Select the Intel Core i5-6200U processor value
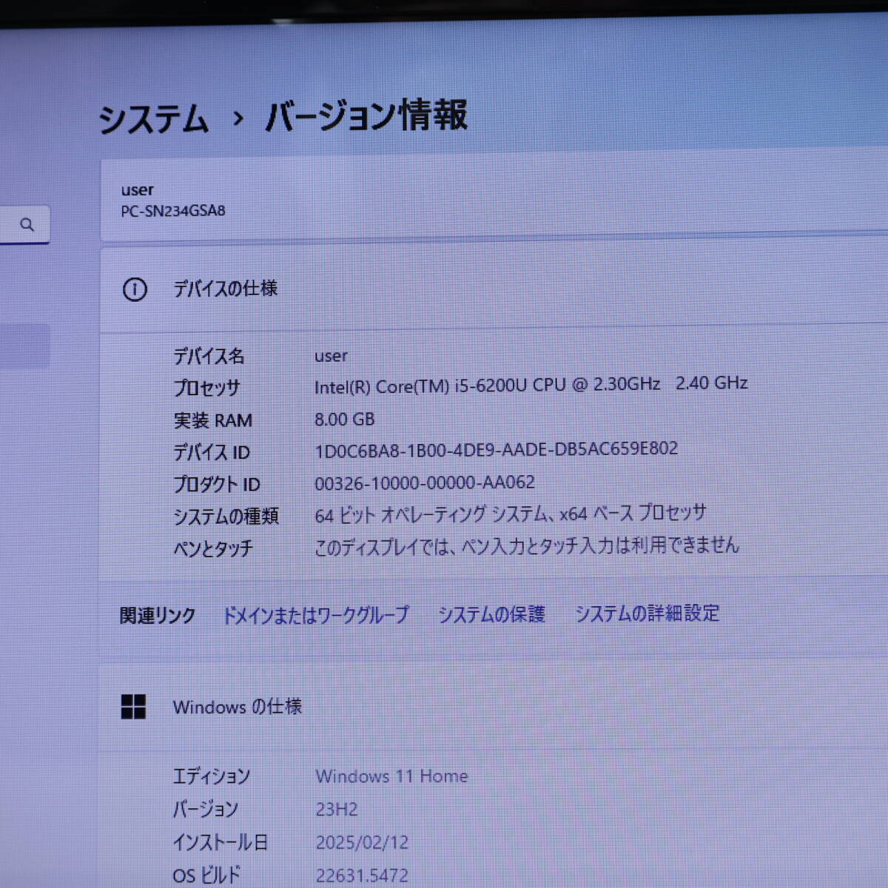The width and height of the screenshot is (888, 888). click(x=531, y=385)
